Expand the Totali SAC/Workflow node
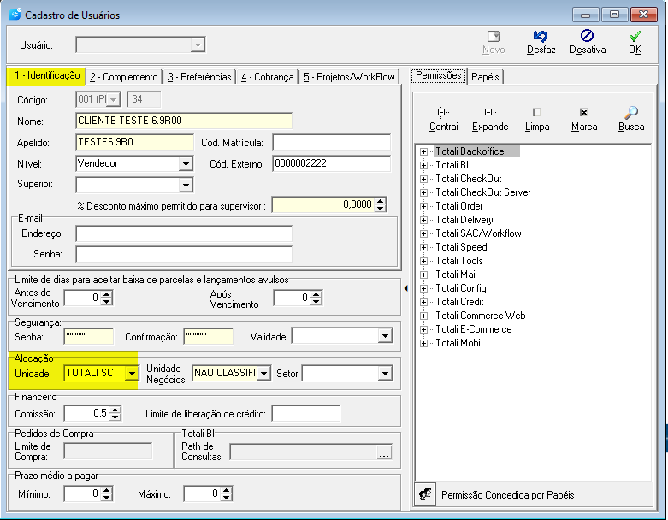 pos(423,233)
